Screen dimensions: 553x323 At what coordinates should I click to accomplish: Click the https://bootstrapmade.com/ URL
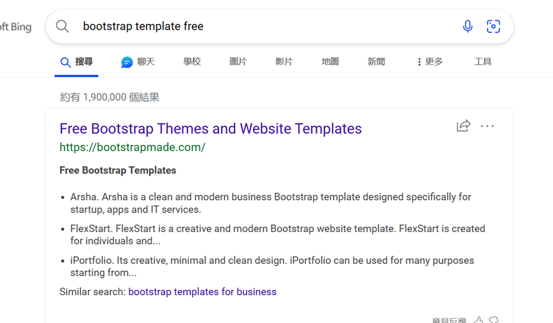(132, 148)
